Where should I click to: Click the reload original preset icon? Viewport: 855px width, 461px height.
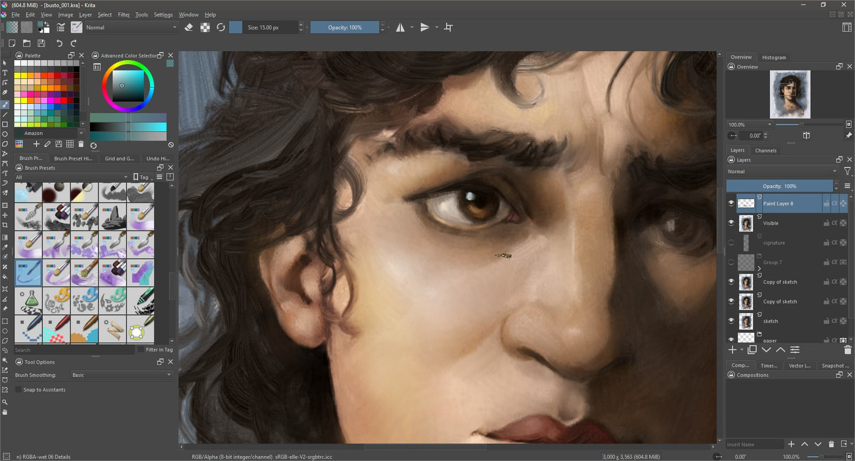point(221,27)
